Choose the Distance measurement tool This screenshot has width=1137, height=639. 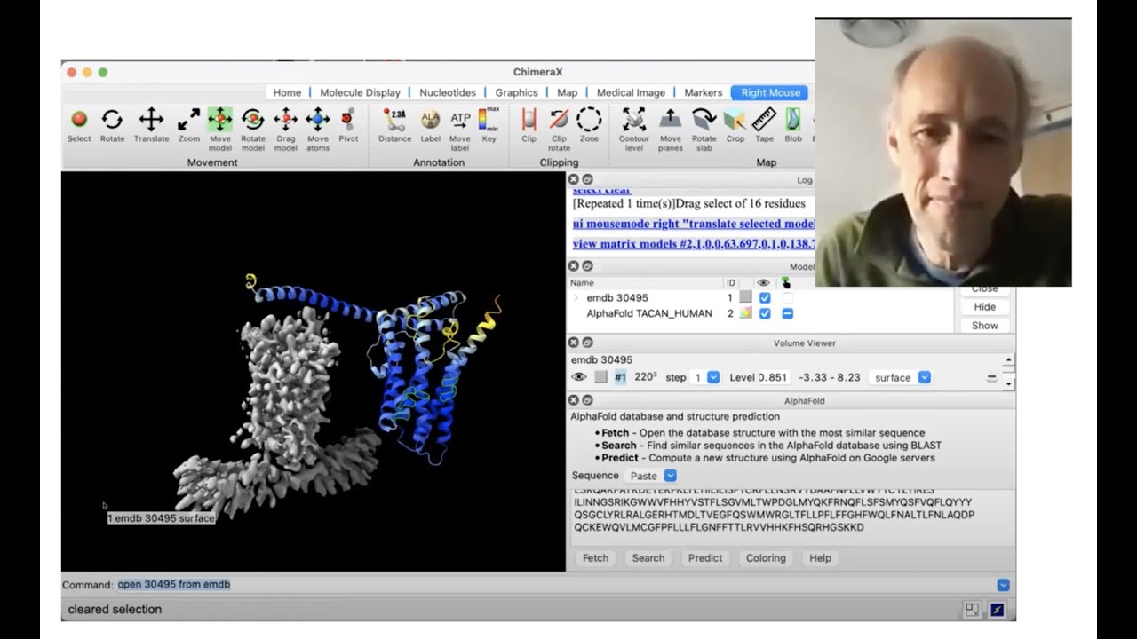pos(394,125)
